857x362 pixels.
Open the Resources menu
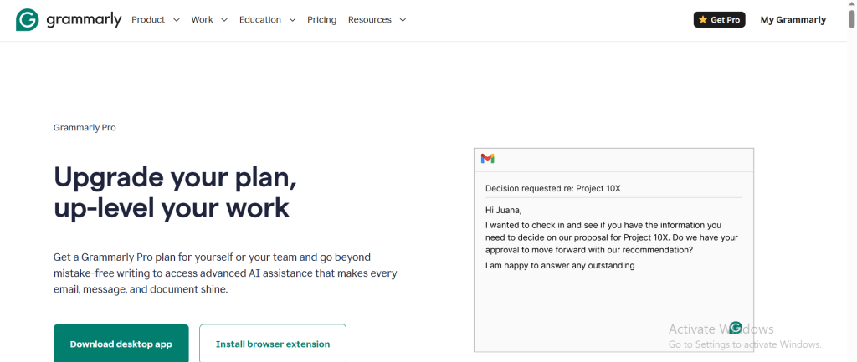(369, 20)
